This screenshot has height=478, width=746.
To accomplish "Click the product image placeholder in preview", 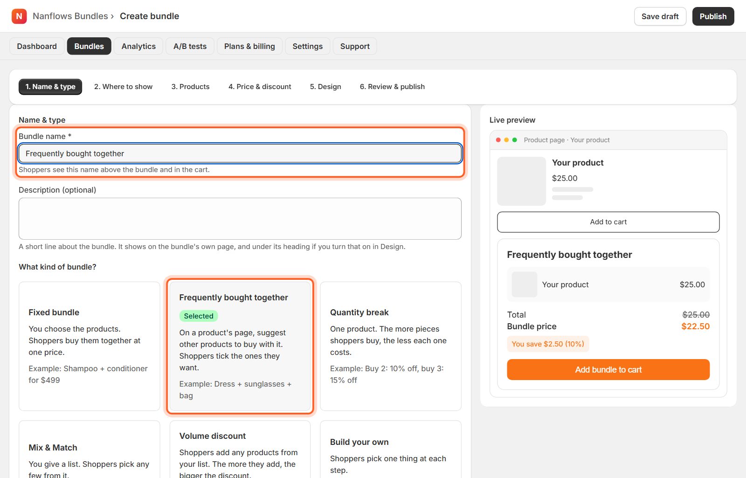I will pyautogui.click(x=522, y=181).
